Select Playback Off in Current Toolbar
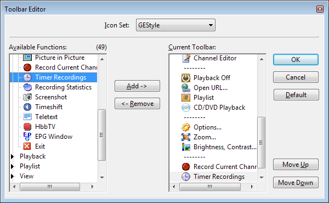This screenshot has width=329, height=203. click(212, 78)
